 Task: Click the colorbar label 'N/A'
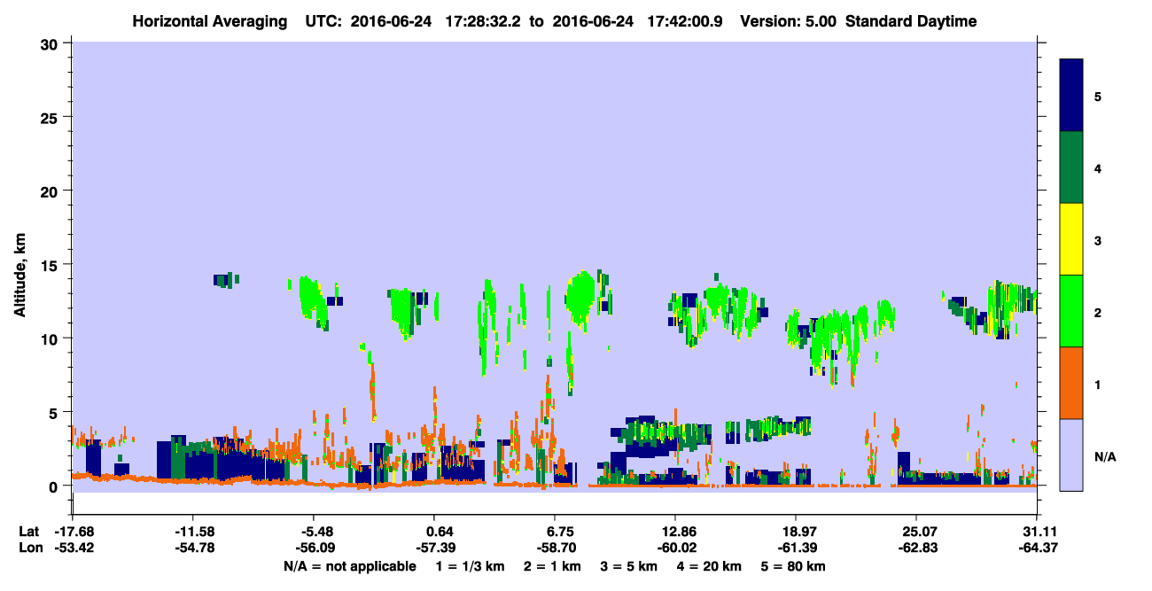coord(1105,456)
